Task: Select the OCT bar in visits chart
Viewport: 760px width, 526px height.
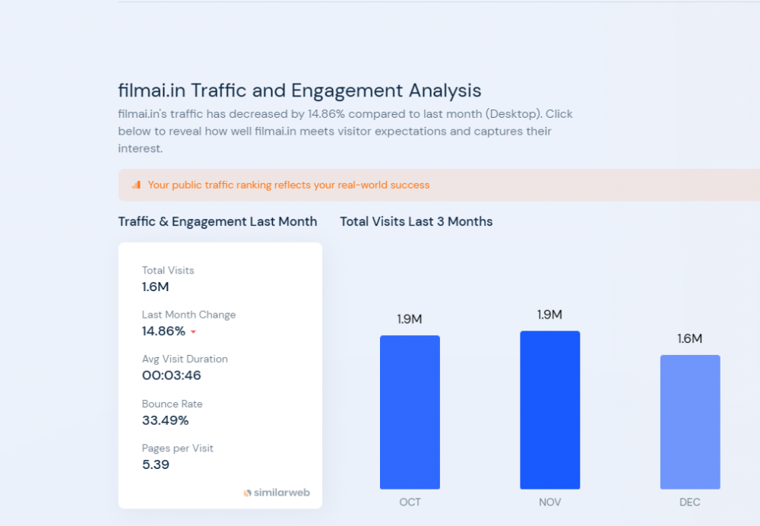Action: [x=410, y=412]
